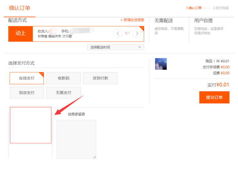238x170 pixels.
Task: Click the 1.确认订单 step indicator
Action: coord(194,8)
